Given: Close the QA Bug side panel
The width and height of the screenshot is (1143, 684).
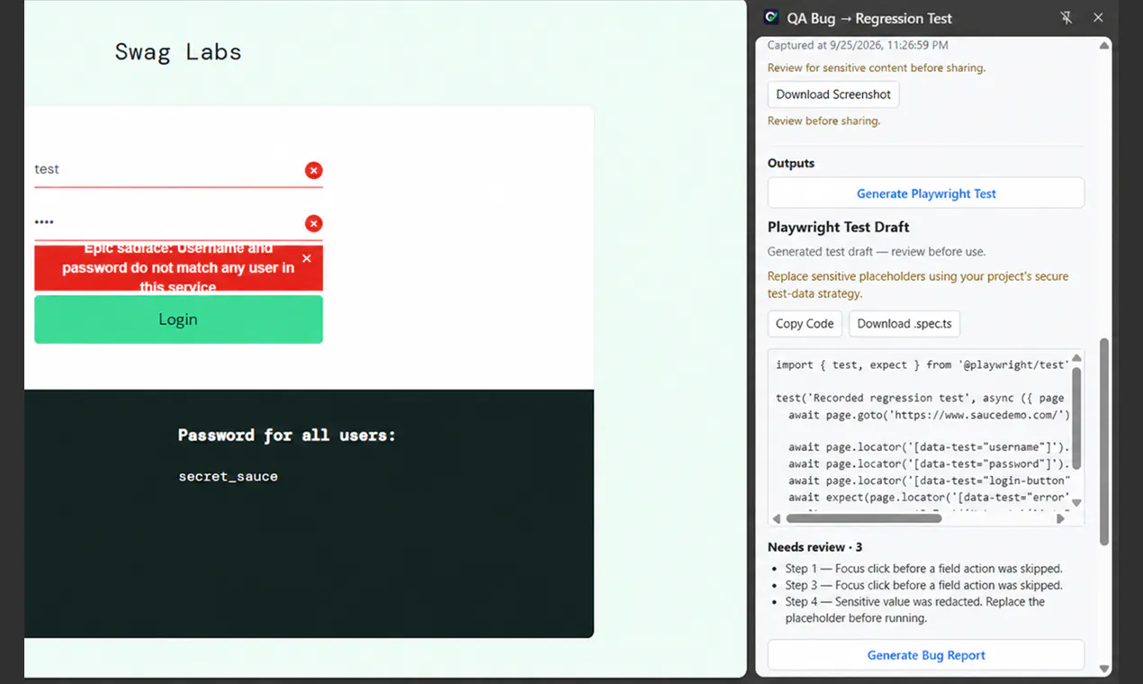Looking at the screenshot, I should click(1098, 18).
